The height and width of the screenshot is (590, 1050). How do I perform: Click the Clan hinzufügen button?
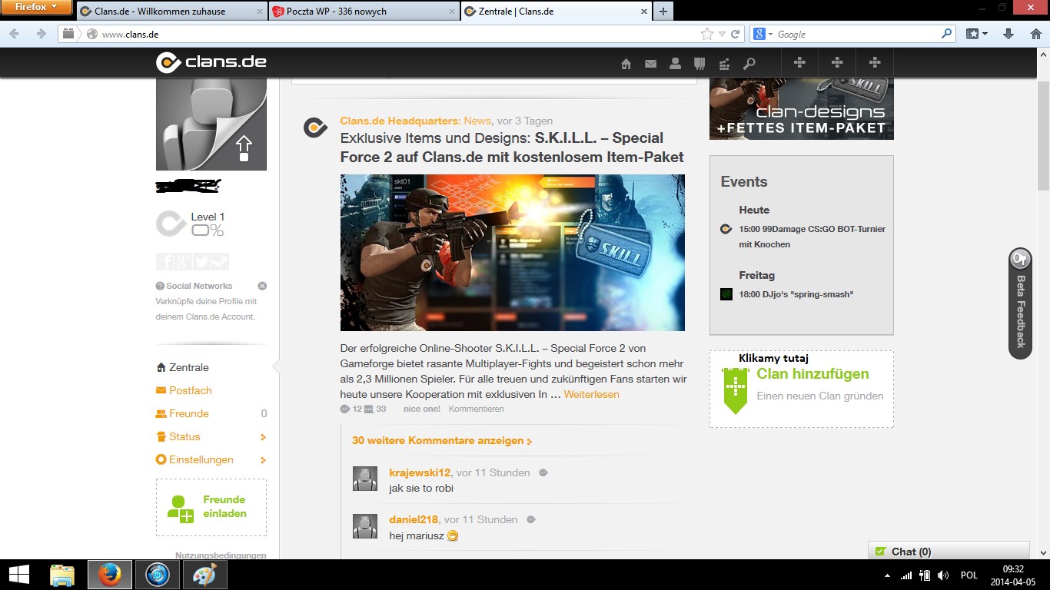(x=802, y=389)
